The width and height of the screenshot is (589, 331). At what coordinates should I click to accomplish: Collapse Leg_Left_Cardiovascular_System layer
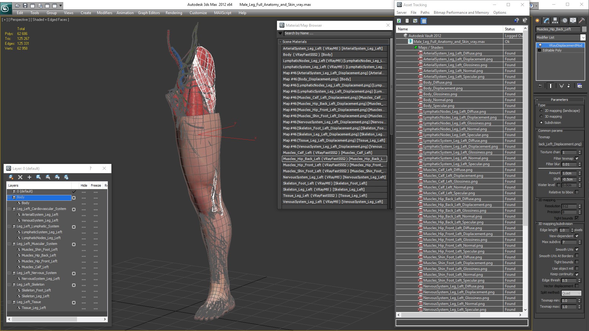point(9,209)
